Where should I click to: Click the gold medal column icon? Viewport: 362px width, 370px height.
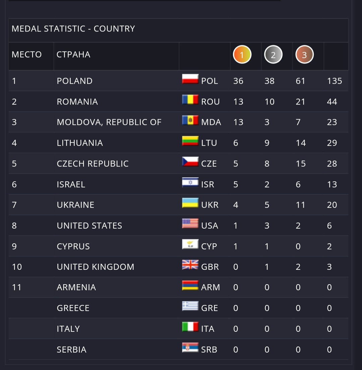pyautogui.click(x=242, y=55)
